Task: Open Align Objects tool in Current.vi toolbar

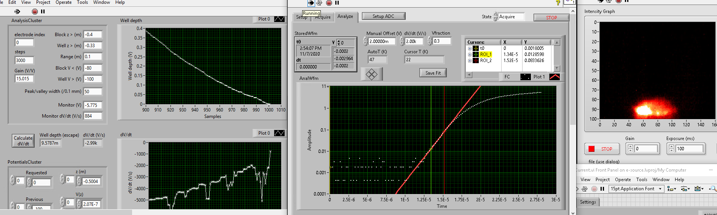Action: coord(671,189)
